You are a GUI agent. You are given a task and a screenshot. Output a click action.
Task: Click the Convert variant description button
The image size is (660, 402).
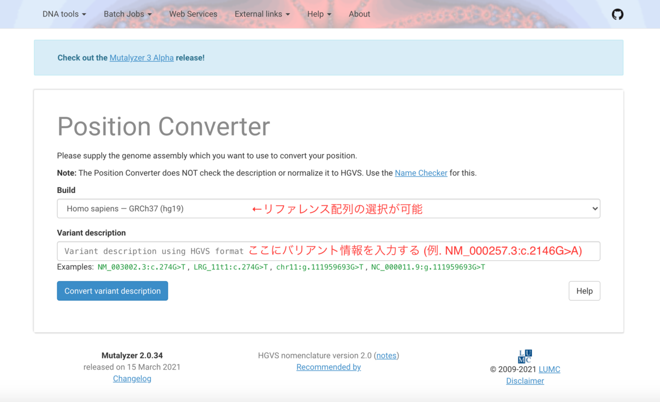click(x=112, y=290)
